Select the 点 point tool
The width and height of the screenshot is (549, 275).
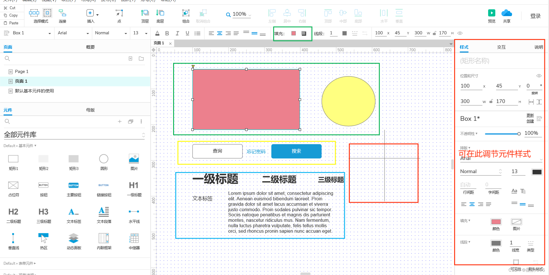click(x=119, y=16)
